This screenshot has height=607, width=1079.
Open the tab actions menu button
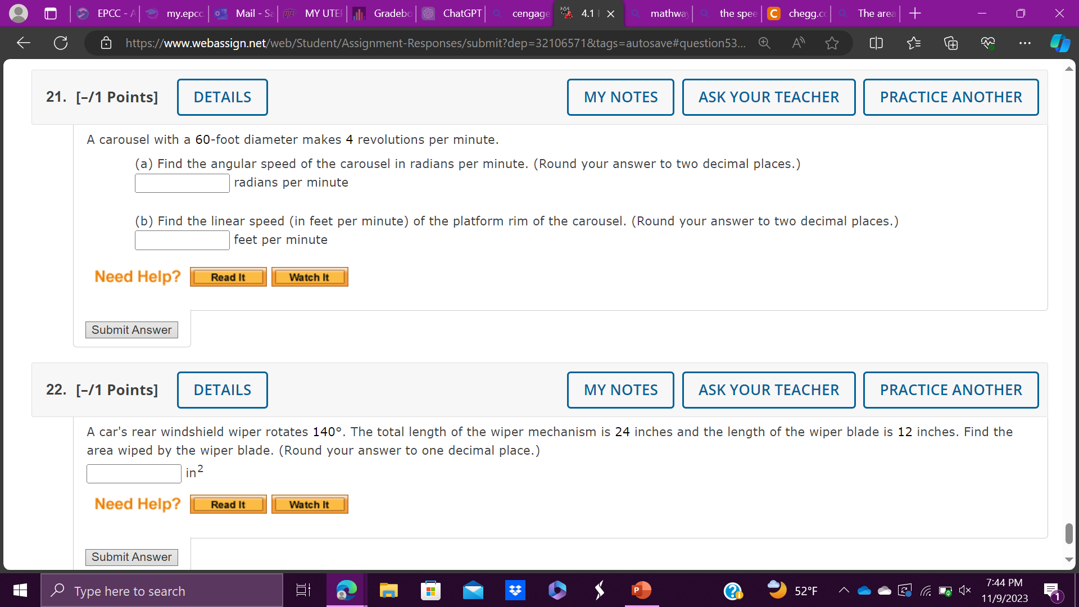51,13
